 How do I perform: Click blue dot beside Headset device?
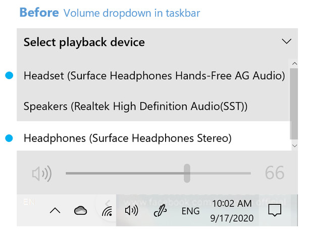click(x=9, y=75)
